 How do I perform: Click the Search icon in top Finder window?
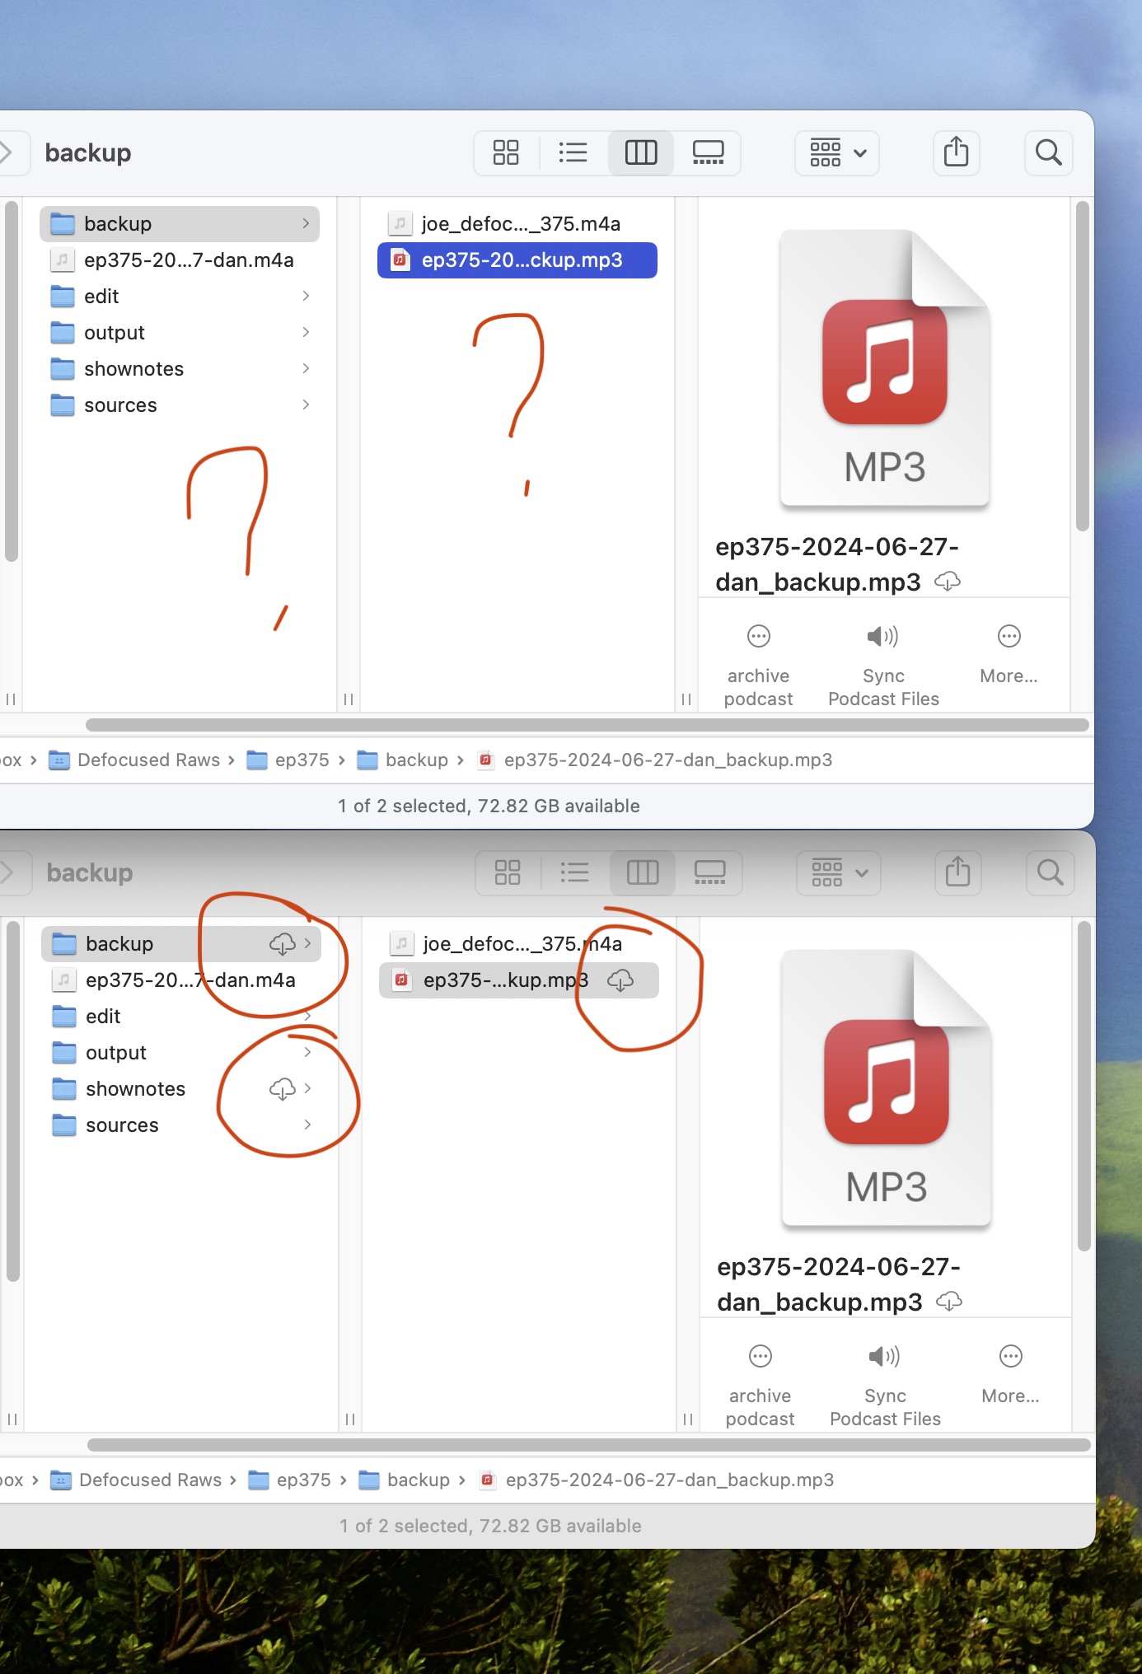pyautogui.click(x=1048, y=152)
